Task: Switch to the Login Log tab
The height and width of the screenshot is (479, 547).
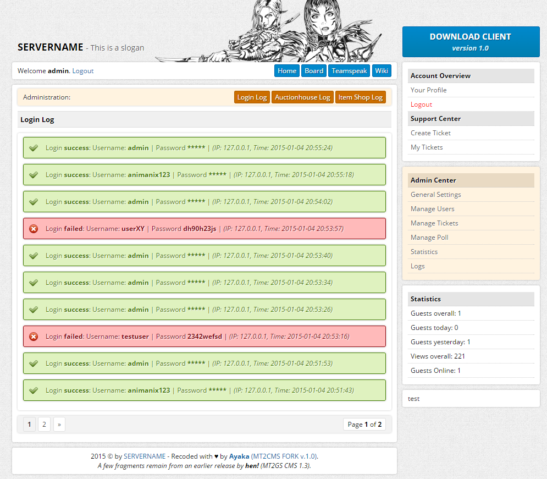Action: pos(252,97)
